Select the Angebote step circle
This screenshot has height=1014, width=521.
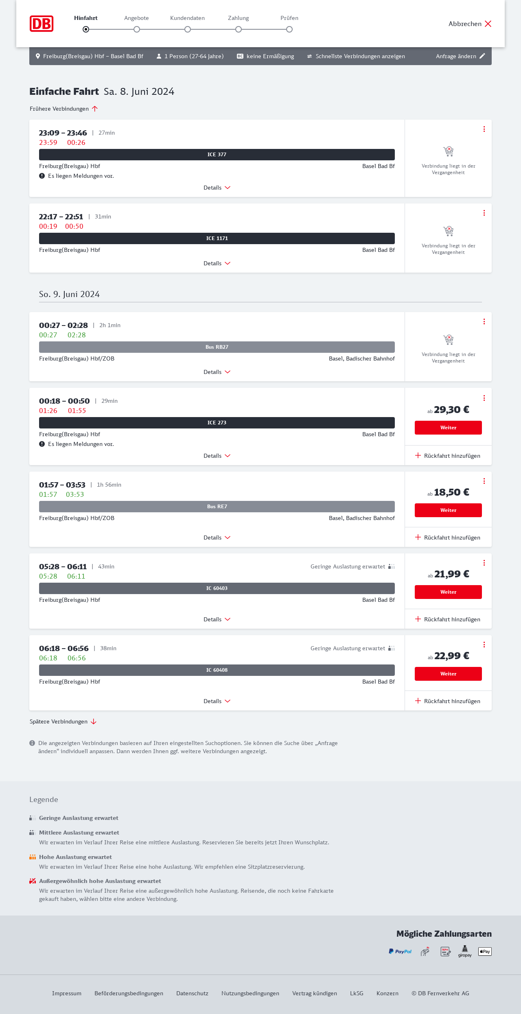[137, 29]
